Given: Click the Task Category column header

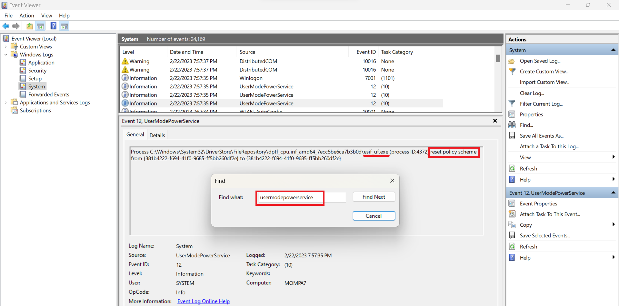Looking at the screenshot, I should 411,52.
